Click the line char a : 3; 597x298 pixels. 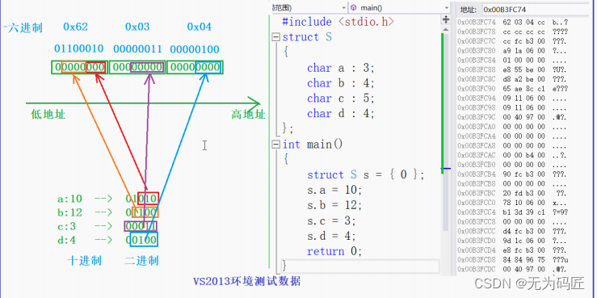pos(341,68)
